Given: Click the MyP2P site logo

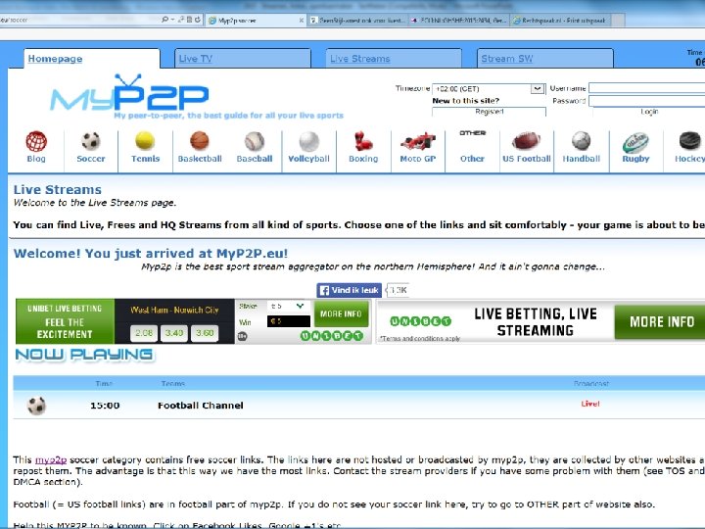Looking at the screenshot, I should pyautogui.click(x=129, y=93).
